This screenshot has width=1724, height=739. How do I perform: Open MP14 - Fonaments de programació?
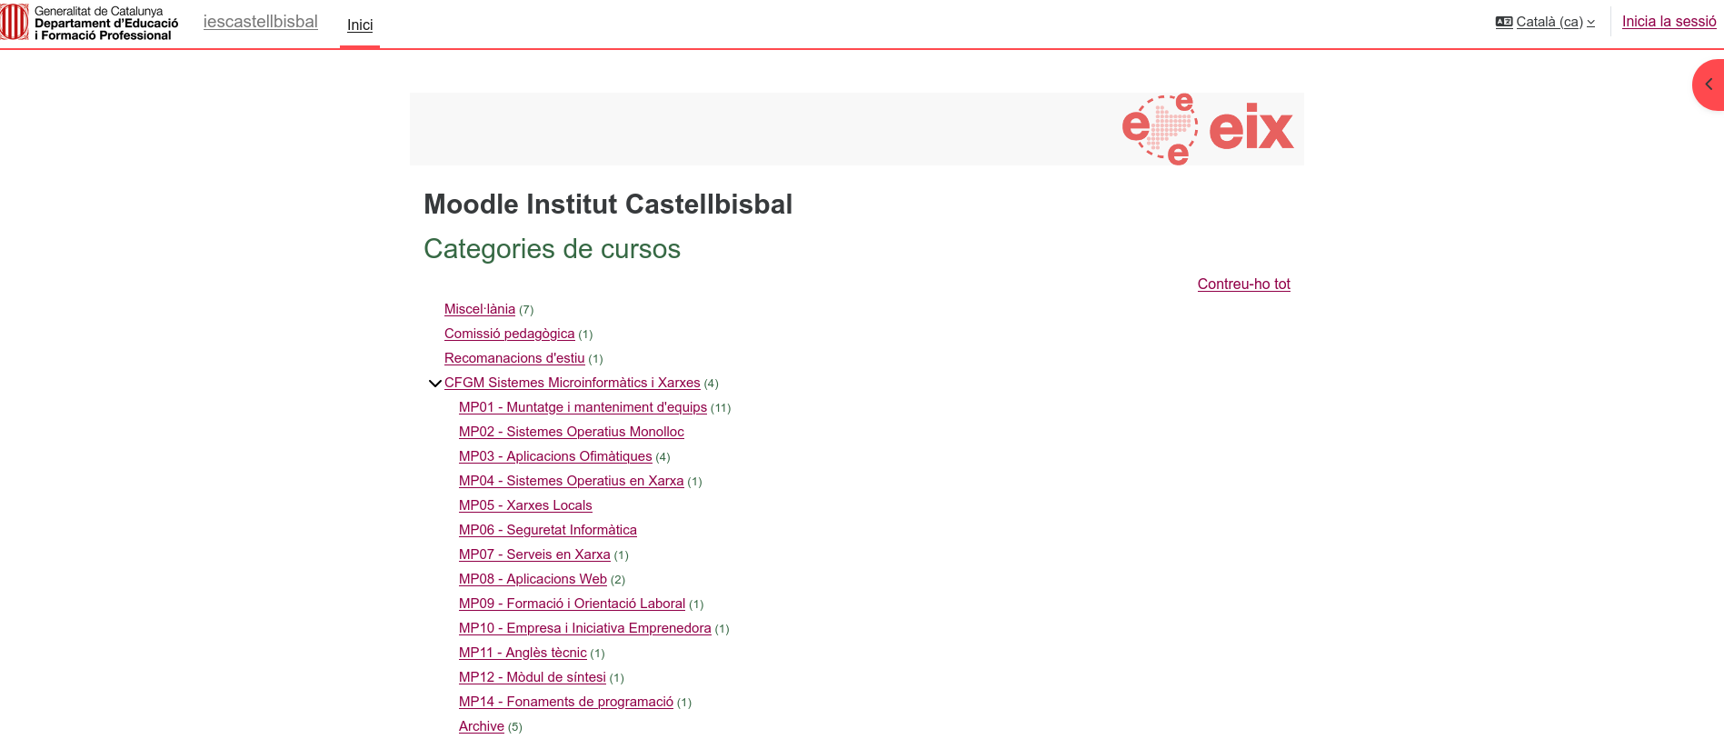566,702
